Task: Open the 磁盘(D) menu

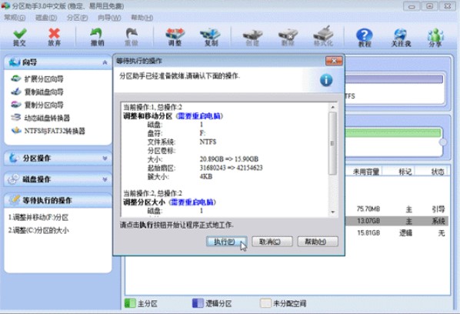Action: [x=46, y=18]
